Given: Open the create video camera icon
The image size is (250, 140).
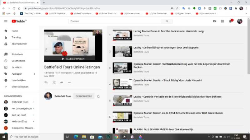Looking at the screenshot, I should 214,21.
